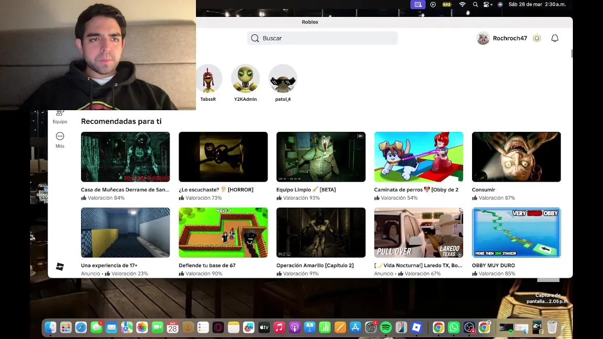Viewport: 603px width, 339px height.
Task: Open friend patol_4 avatar
Action: tap(283, 78)
